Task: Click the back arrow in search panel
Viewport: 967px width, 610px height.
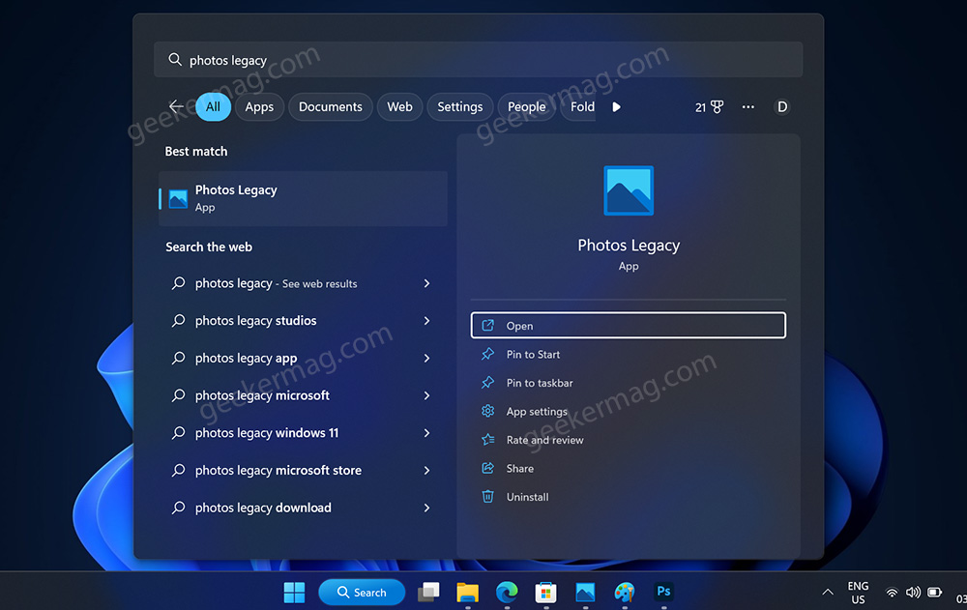Action: point(176,106)
